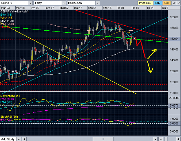The height and width of the screenshot is (141, 181).
Task: Open the chart type bars icon
Action: pyautogui.click(x=174, y=3)
